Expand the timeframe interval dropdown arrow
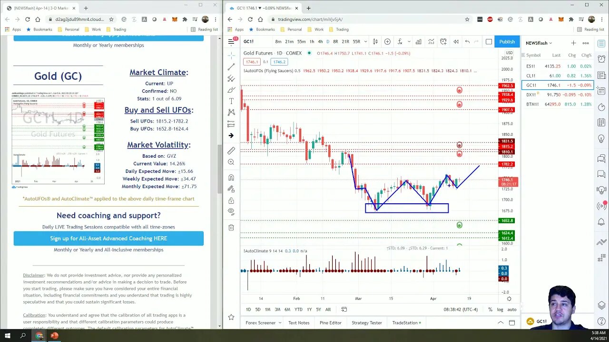Viewport: 609px width, 342px height. point(364,42)
